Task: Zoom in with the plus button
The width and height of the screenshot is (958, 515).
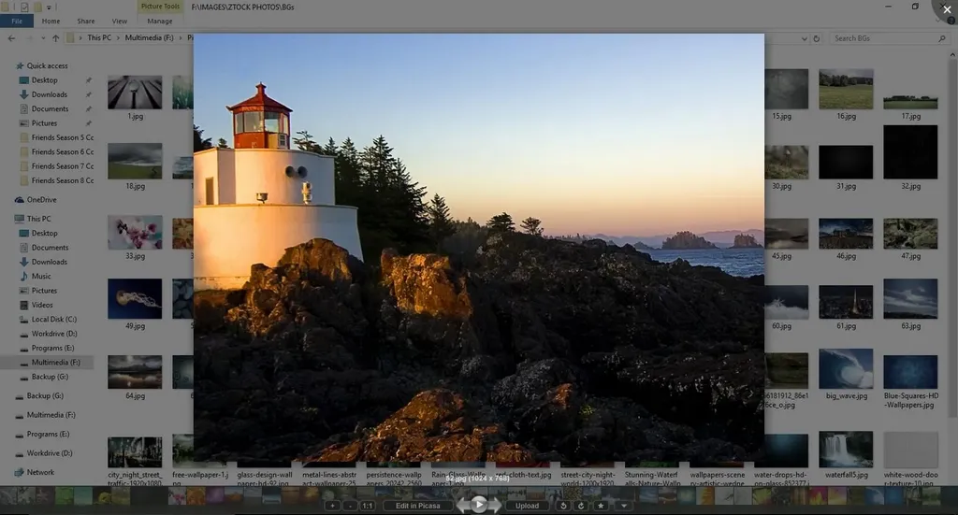Action: coord(332,506)
